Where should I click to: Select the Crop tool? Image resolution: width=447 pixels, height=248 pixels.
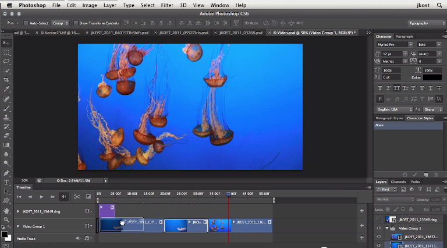point(7,80)
